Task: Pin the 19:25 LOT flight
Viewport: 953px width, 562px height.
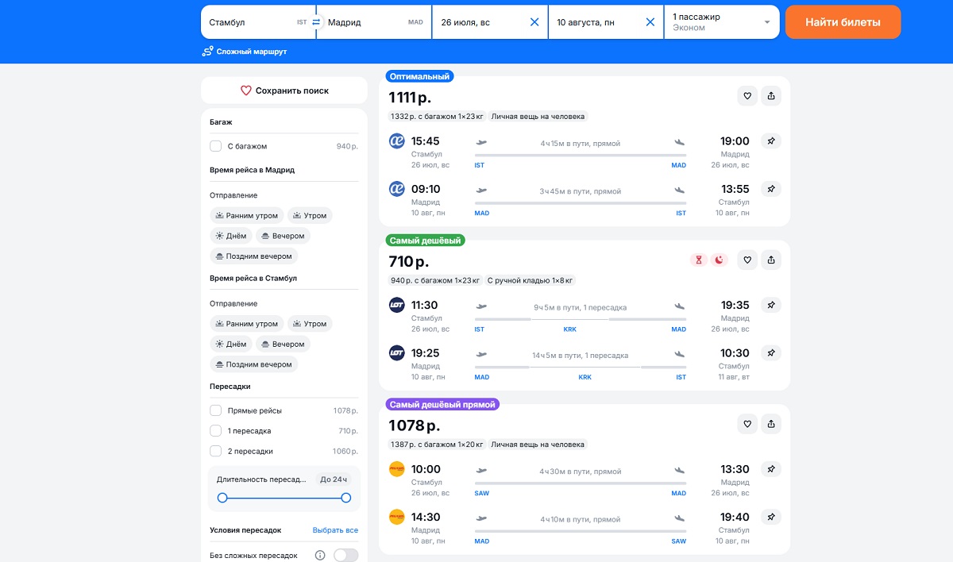Action: pyautogui.click(x=771, y=352)
